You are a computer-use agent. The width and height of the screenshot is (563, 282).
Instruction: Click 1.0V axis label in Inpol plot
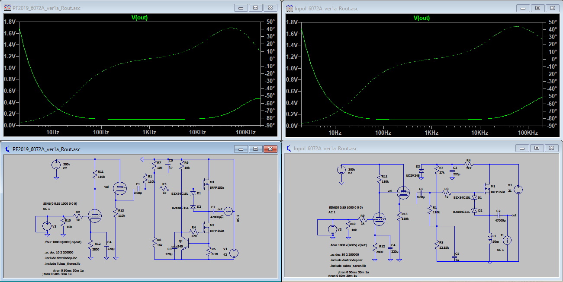pyautogui.click(x=292, y=68)
